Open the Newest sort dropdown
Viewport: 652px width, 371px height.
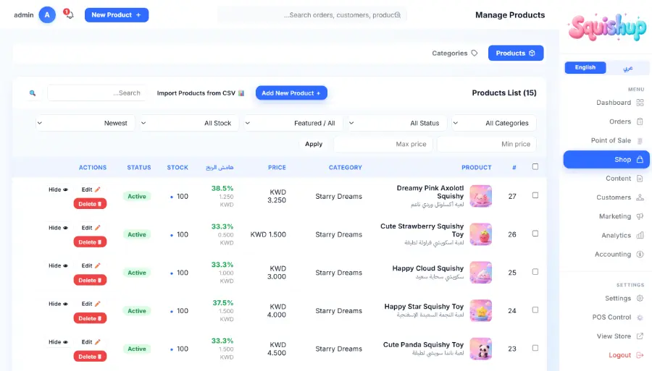(x=85, y=123)
